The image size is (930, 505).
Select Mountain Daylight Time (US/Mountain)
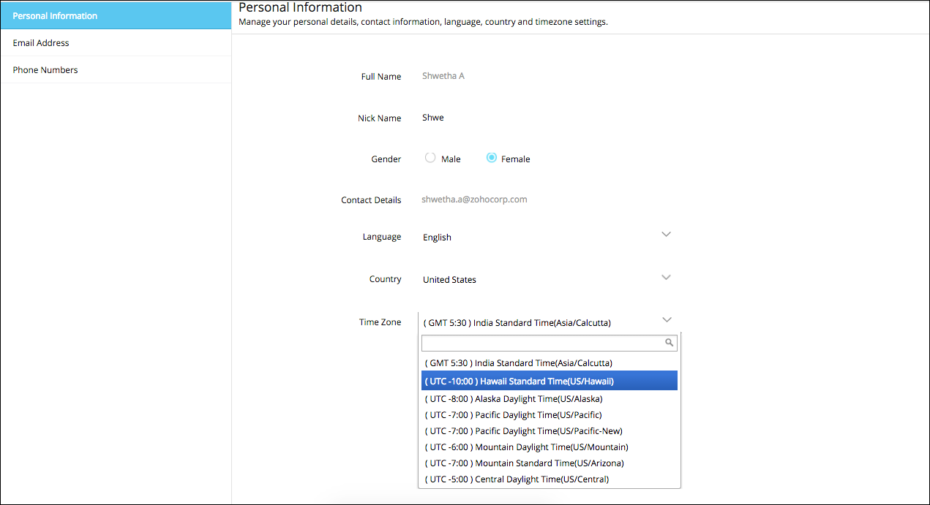pyautogui.click(x=526, y=447)
